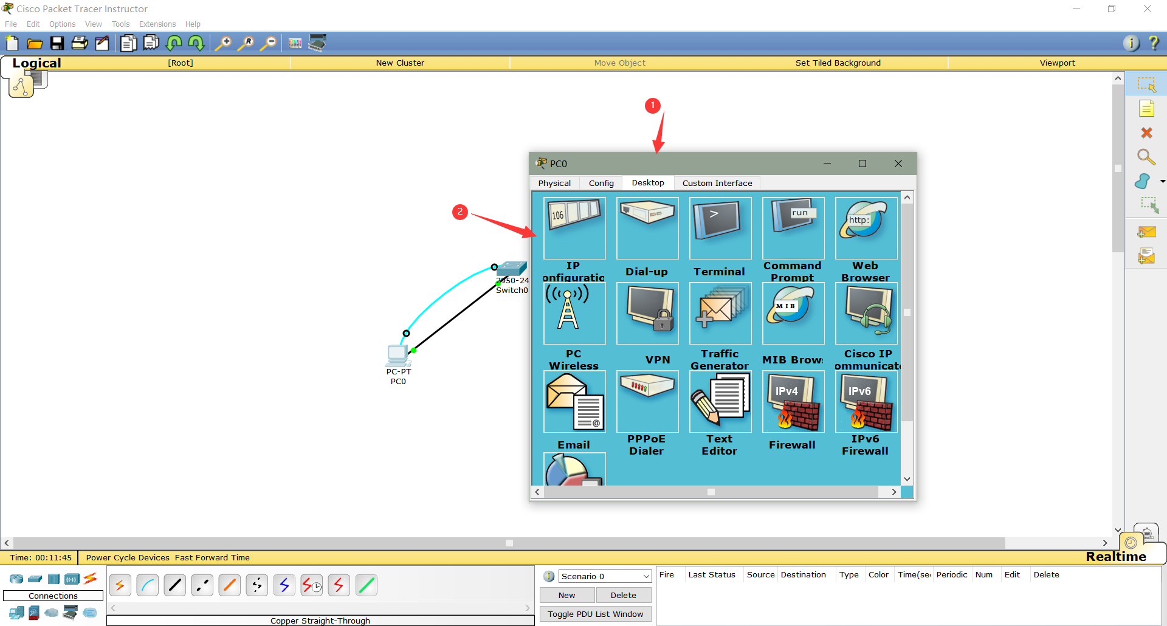Open the Command Prompt app
Viewport: 1167px width, 626px height.
793,229
